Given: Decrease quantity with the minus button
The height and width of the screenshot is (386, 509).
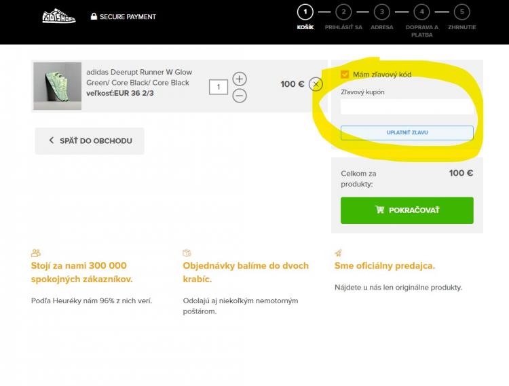Looking at the screenshot, I should pyautogui.click(x=240, y=96).
